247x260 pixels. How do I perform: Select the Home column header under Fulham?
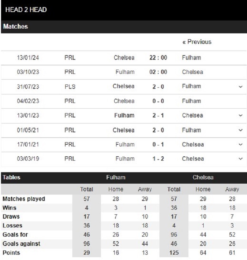tap(116, 190)
